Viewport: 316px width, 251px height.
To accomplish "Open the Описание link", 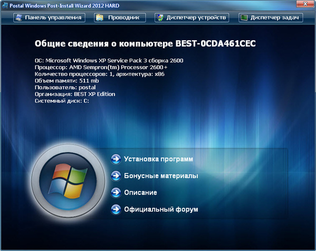I will (x=140, y=193).
